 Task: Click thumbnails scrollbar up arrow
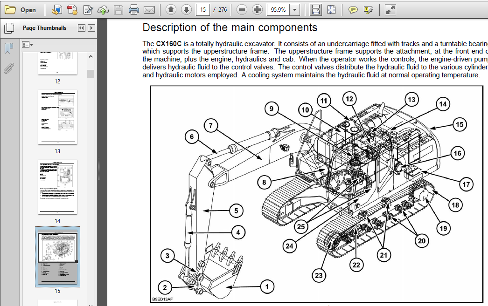91,56
